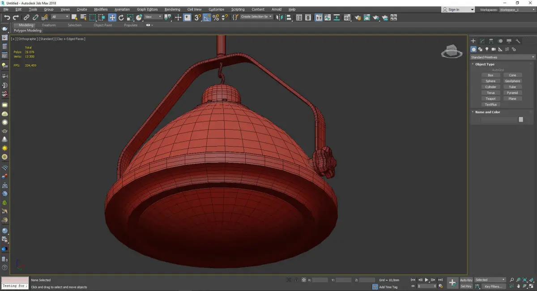Click the Align tool icon

pyautogui.click(x=289, y=17)
